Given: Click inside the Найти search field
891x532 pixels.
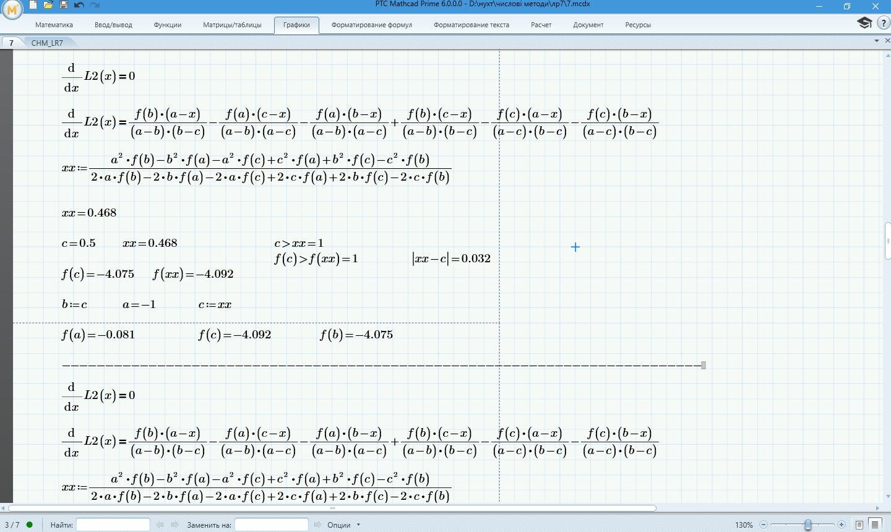Looking at the screenshot, I should (113, 525).
